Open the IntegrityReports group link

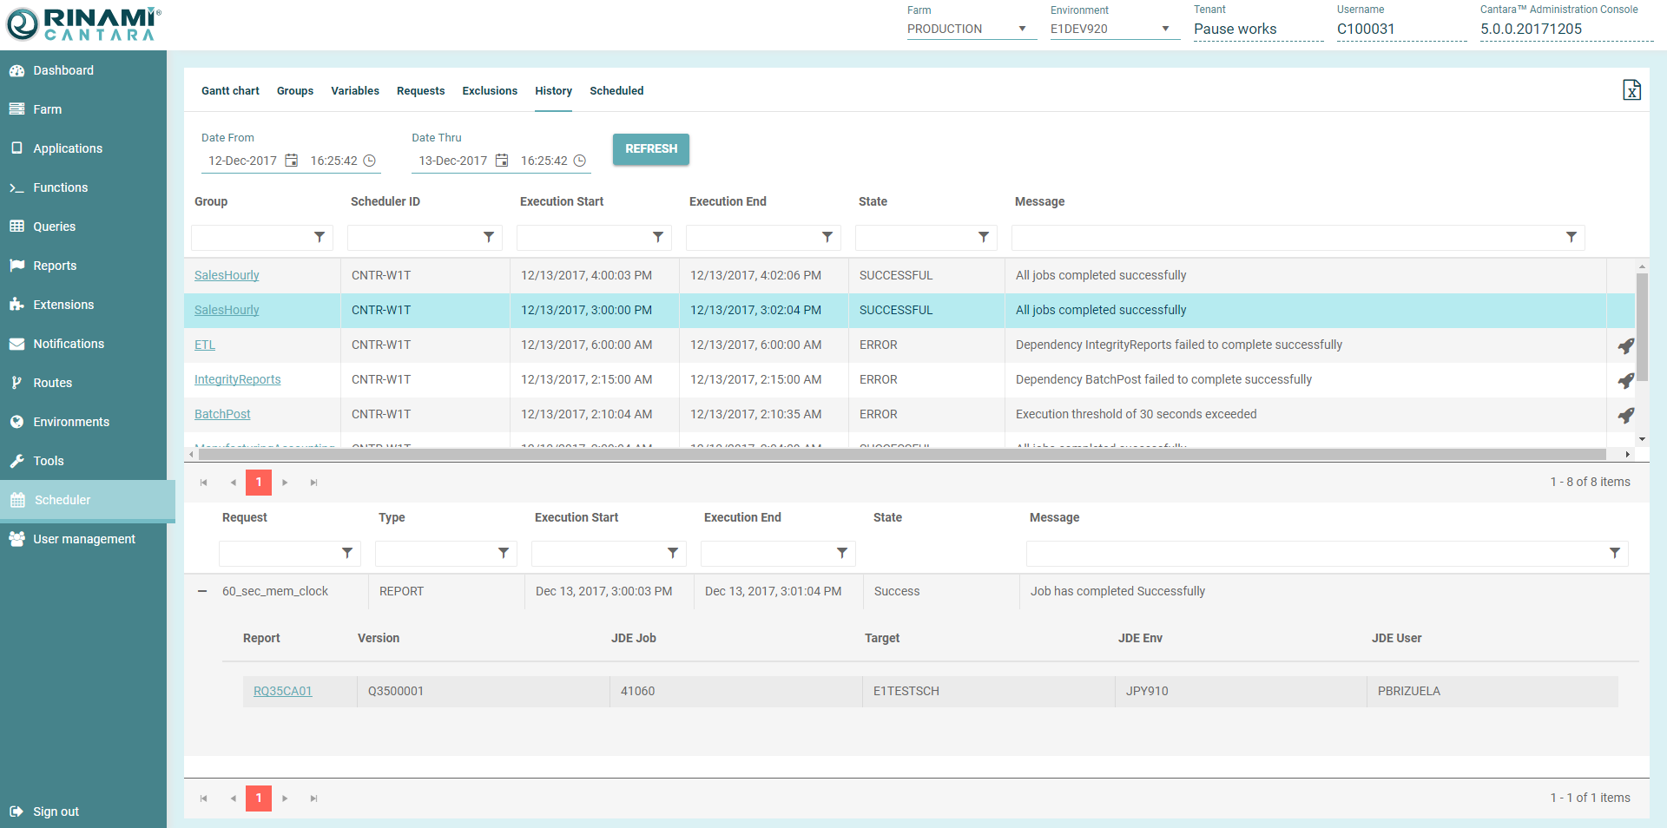pyautogui.click(x=237, y=379)
